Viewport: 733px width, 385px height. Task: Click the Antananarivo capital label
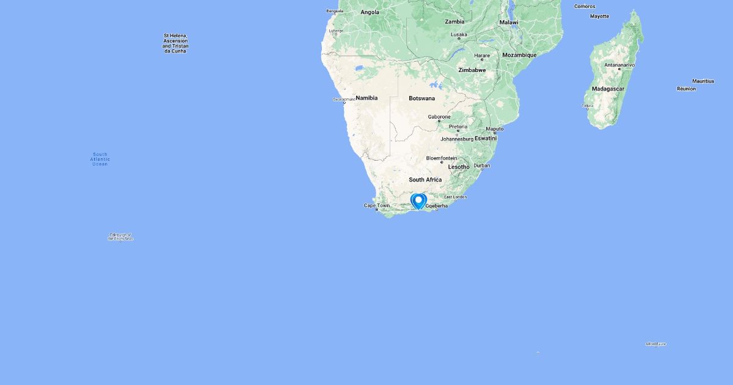pyautogui.click(x=620, y=65)
